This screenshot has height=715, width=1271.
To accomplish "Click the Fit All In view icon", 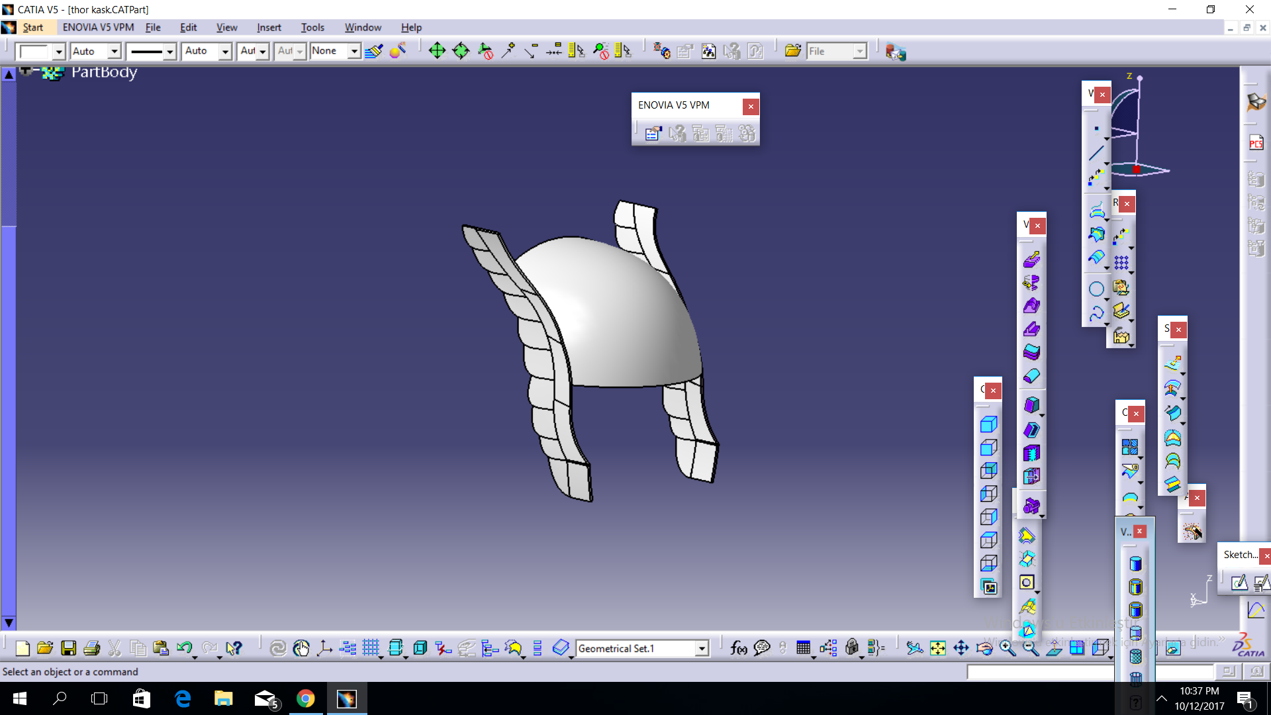I will pyautogui.click(x=938, y=648).
